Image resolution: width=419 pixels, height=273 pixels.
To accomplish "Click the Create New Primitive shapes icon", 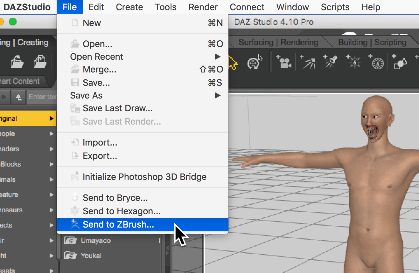I will (x=400, y=62).
